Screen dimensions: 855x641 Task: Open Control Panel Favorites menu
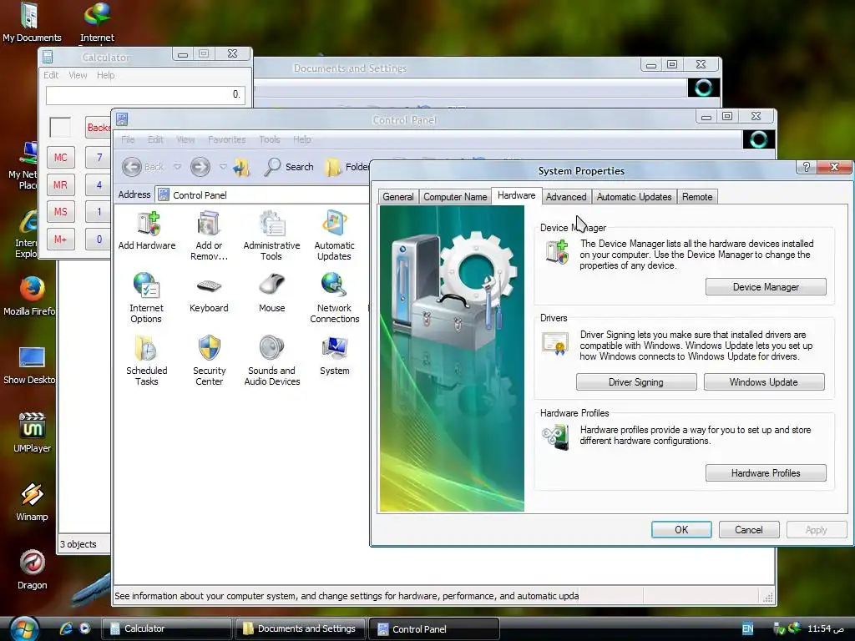click(227, 139)
